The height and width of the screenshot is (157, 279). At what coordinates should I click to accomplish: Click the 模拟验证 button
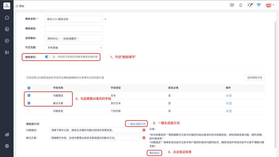click(x=154, y=153)
